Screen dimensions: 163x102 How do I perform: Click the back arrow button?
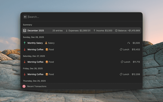(25, 17)
